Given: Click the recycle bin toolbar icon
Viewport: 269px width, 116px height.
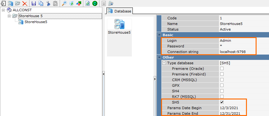Looking at the screenshot, I should (x=72, y=3).
